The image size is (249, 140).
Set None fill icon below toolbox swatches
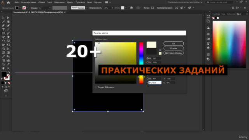pos(9,83)
